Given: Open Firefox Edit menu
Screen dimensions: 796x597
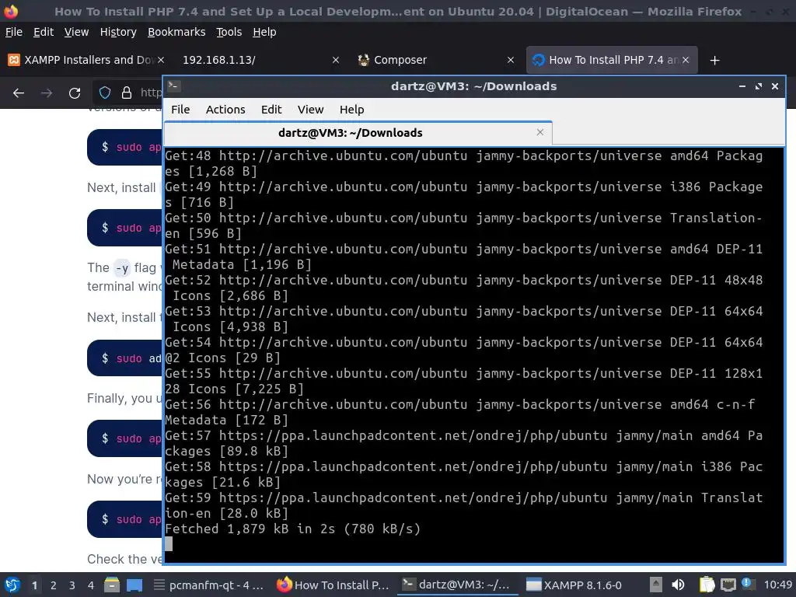Looking at the screenshot, I should click(x=44, y=32).
